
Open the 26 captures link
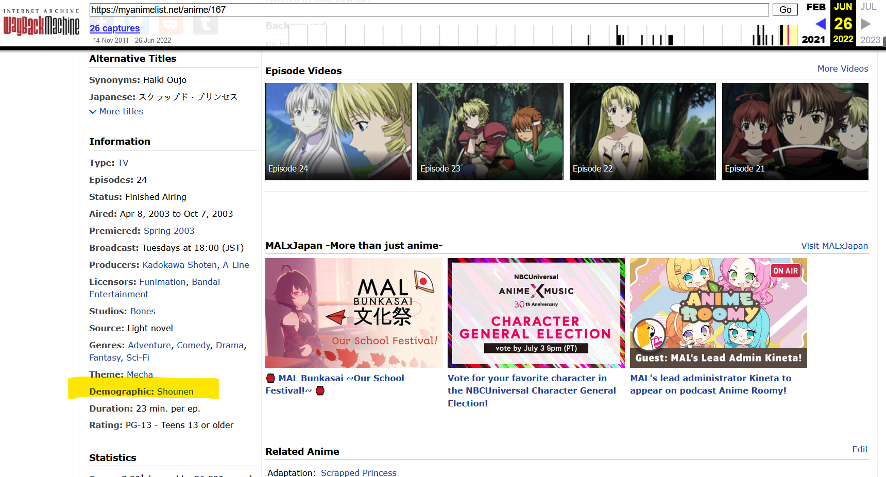click(114, 28)
